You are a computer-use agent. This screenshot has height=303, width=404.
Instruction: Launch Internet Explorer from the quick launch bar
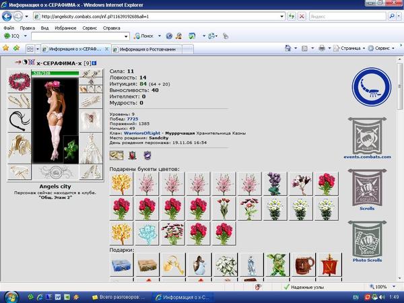40,298
